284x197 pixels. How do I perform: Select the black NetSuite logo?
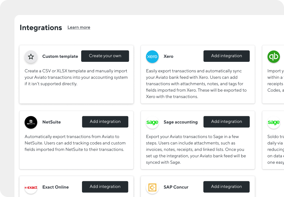click(31, 122)
